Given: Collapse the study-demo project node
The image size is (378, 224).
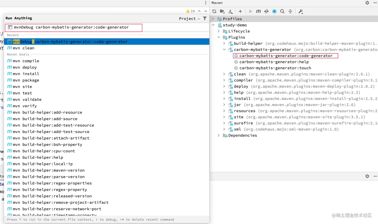Looking at the screenshot, I should 213,25.
